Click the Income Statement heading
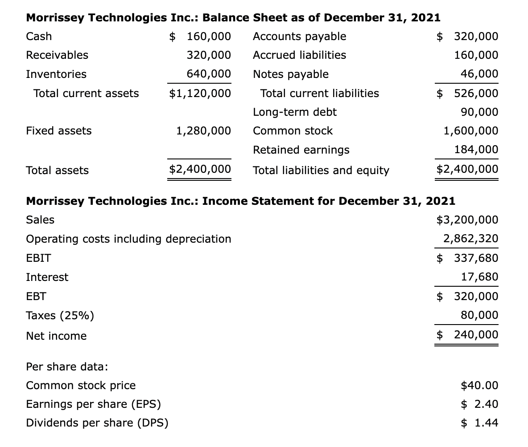This screenshot has width=528, height=447. click(241, 201)
